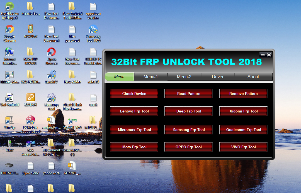Open New folder on desktop
The height and width of the screenshot is (193, 301).
pyautogui.click(x=72, y=77)
